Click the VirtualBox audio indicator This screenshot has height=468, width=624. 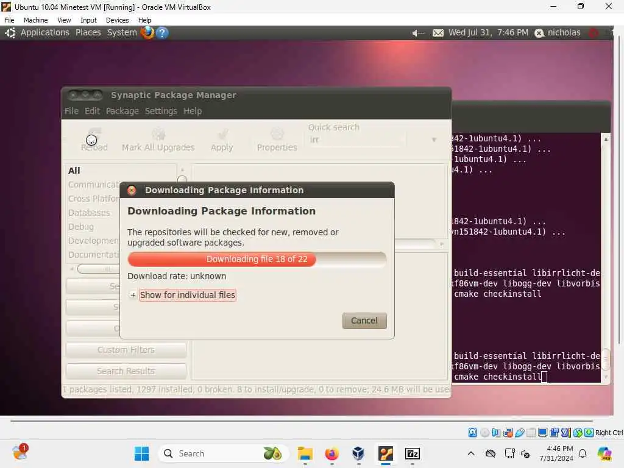tap(496, 433)
